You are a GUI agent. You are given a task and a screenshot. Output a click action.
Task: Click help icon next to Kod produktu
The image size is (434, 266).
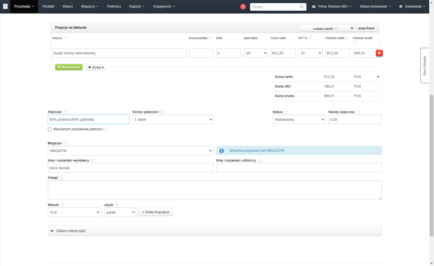pyautogui.click(x=210, y=38)
